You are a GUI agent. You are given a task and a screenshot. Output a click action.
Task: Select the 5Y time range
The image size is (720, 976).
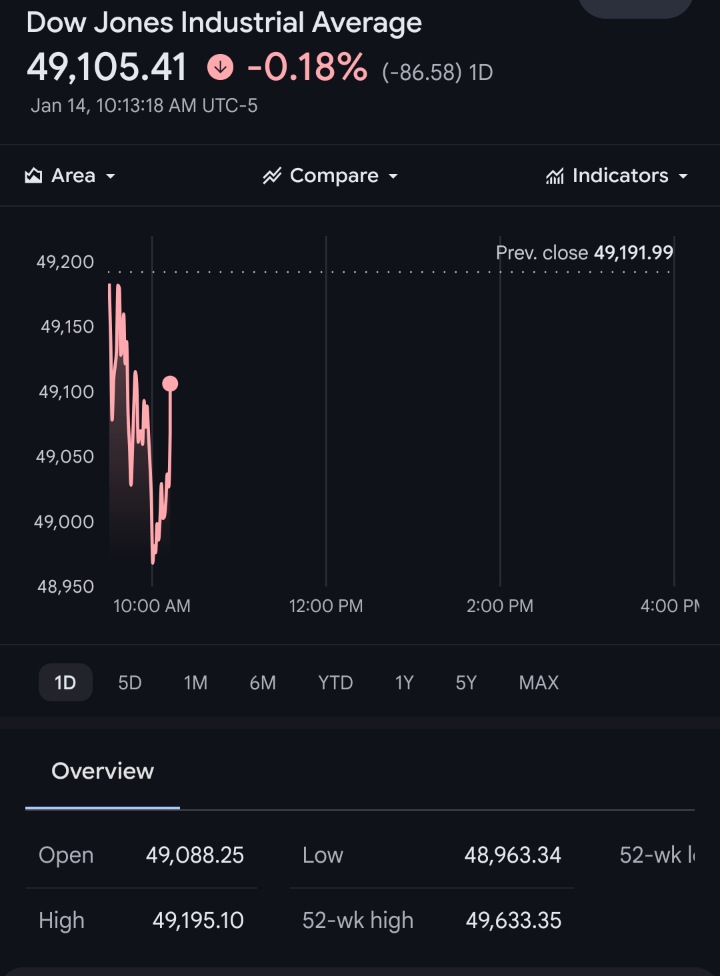[x=466, y=683]
